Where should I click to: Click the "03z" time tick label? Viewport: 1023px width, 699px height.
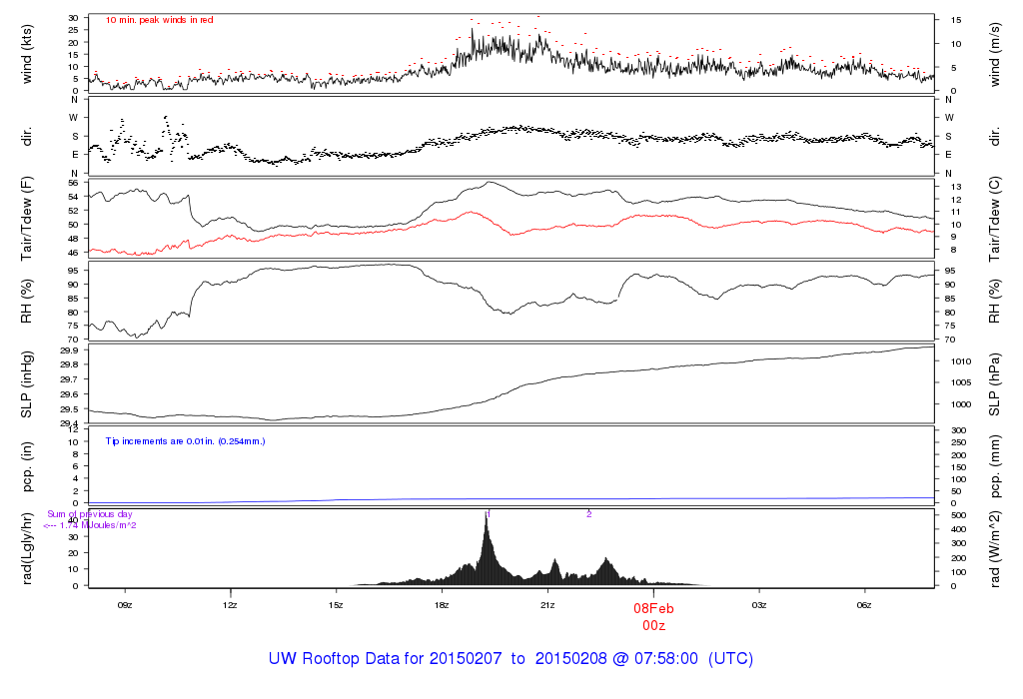pyautogui.click(x=759, y=605)
